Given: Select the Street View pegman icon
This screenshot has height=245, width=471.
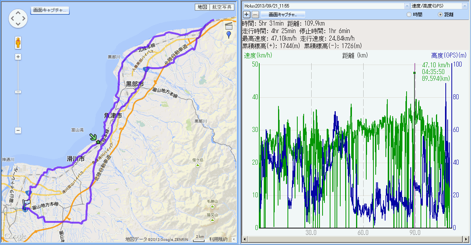Looking at the screenshot, I should 18,43.
